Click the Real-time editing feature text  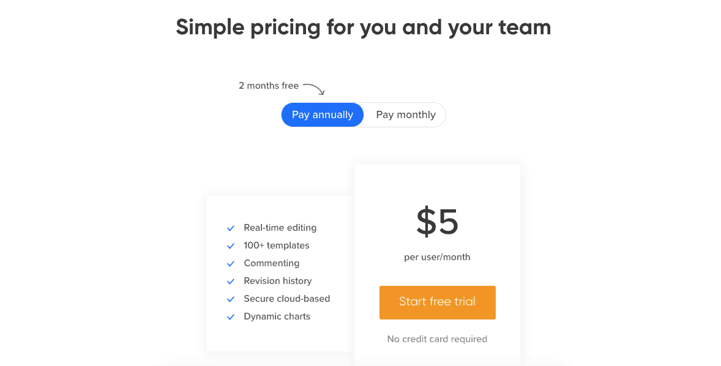pyautogui.click(x=280, y=228)
